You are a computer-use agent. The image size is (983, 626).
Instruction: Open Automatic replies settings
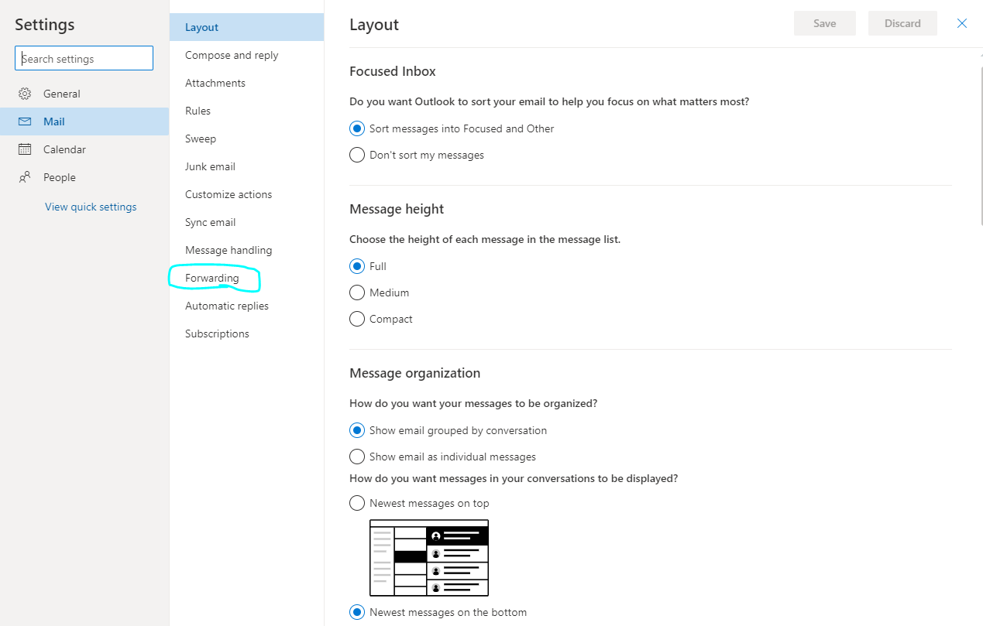pyautogui.click(x=226, y=306)
